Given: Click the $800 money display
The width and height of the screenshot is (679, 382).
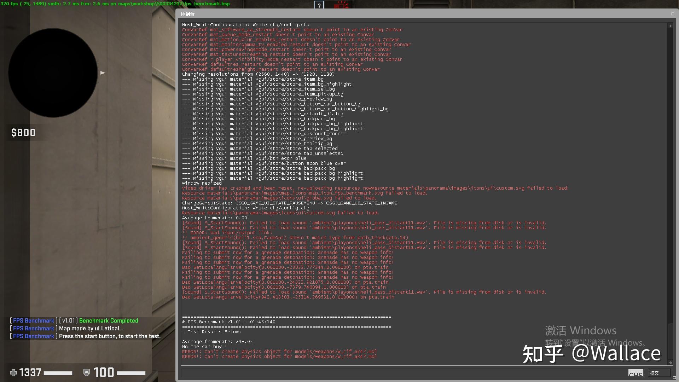Looking at the screenshot, I should (23, 133).
